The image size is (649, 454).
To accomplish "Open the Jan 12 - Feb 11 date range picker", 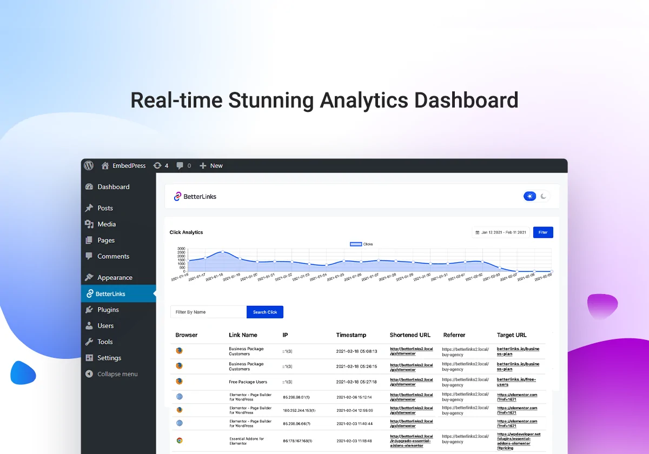I will point(500,231).
